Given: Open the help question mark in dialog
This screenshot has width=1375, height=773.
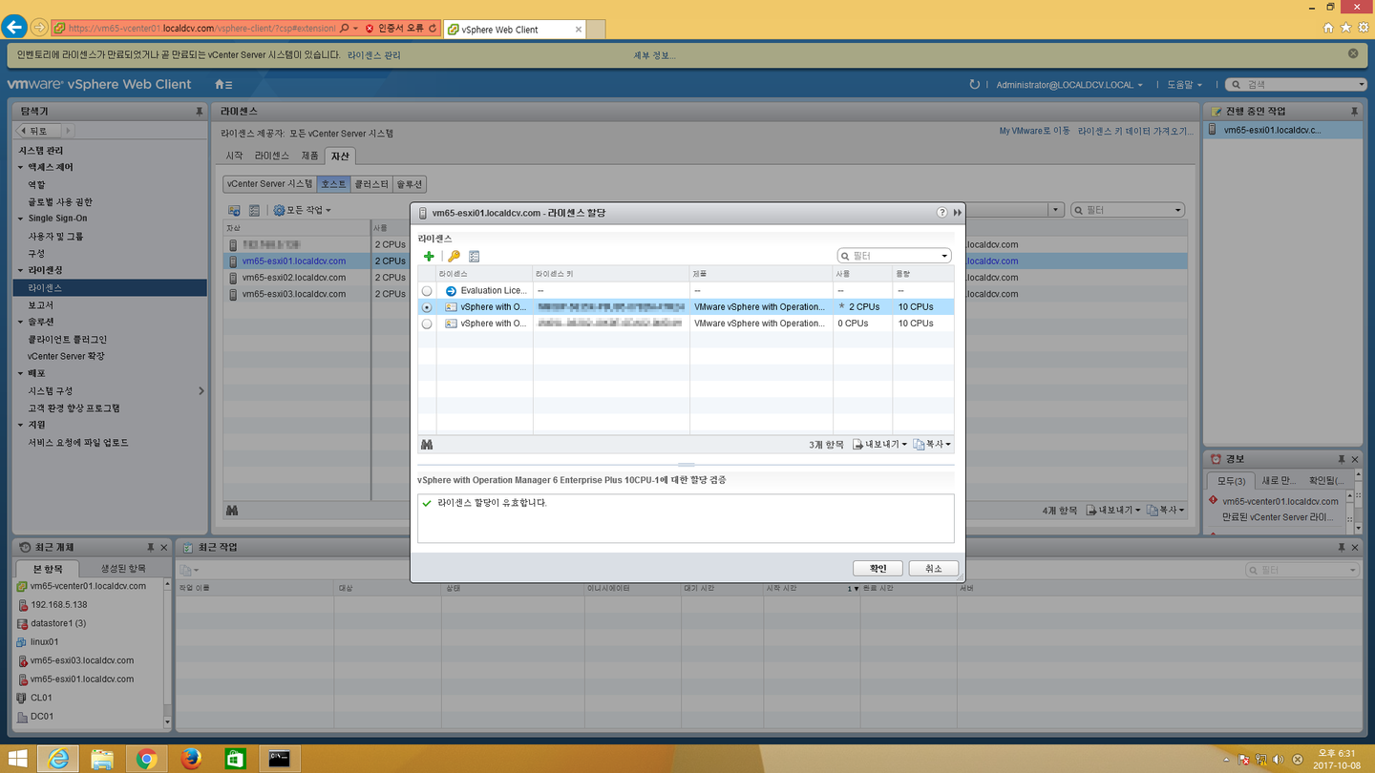Looking at the screenshot, I should [941, 212].
